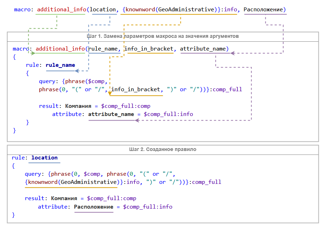This screenshot has width=334, height=227.
Task: Select bold "Расположение" in Step 2 attribute line
Action: [x=94, y=207]
